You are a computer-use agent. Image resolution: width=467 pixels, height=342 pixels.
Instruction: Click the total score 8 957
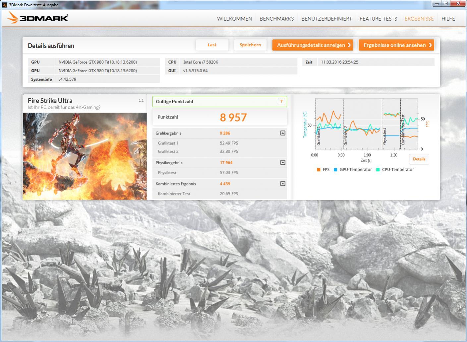coord(233,118)
